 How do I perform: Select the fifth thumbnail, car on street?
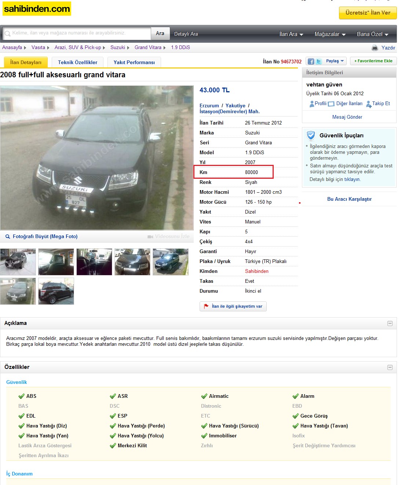click(171, 262)
